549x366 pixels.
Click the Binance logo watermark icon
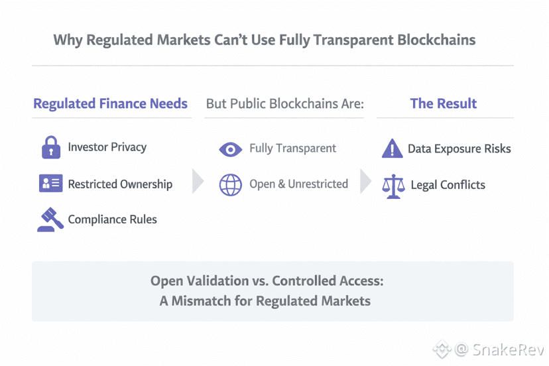pyautogui.click(x=442, y=349)
